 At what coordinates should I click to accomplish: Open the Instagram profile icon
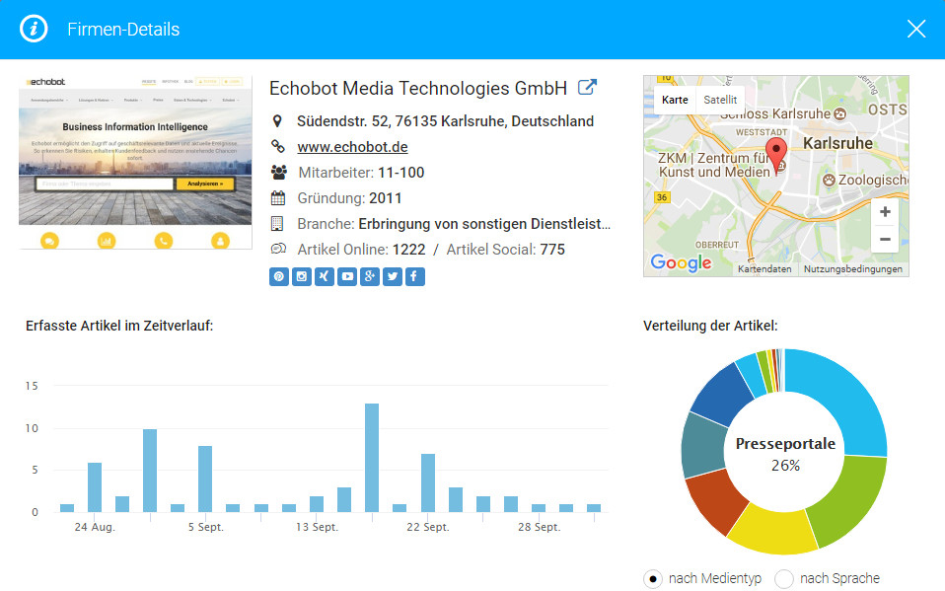pos(302,277)
